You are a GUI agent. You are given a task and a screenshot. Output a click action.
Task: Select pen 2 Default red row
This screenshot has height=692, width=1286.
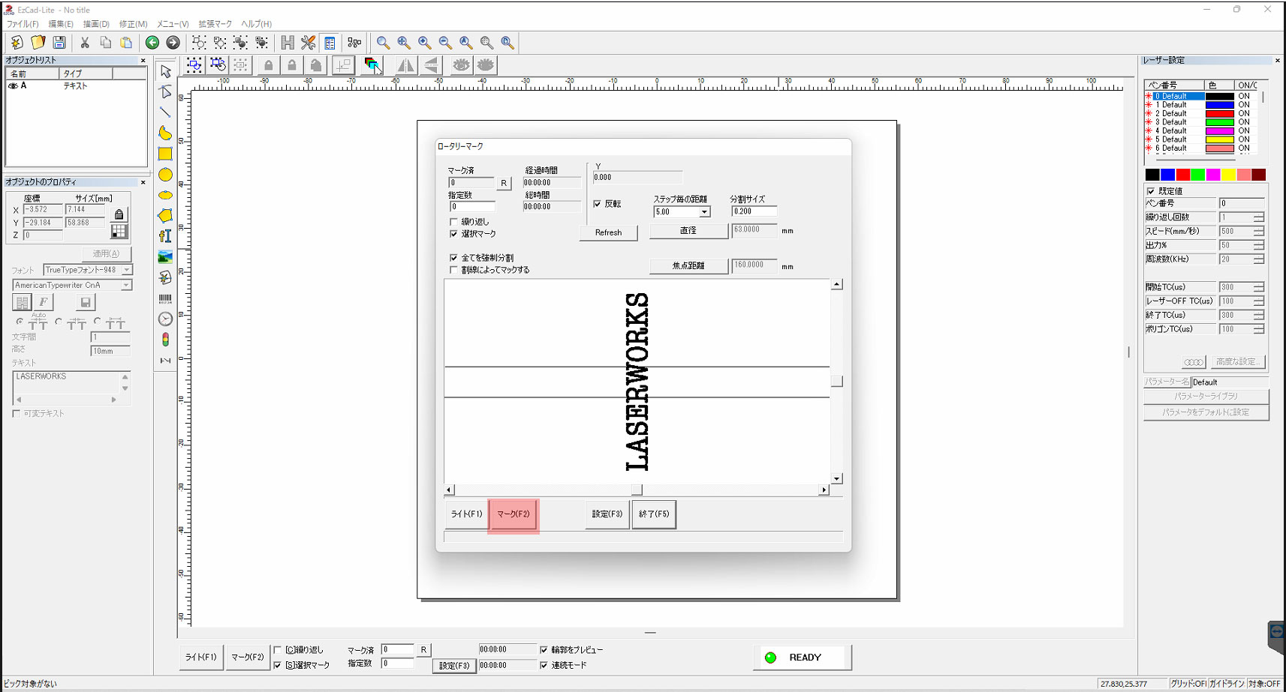[1201, 113]
